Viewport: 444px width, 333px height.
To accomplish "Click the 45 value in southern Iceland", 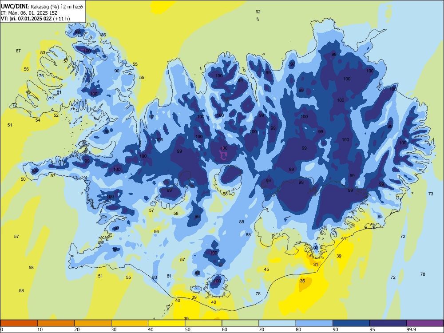I will tap(266, 270).
